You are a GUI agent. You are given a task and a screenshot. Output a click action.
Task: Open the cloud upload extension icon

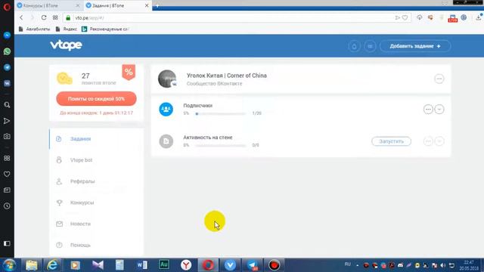pyautogui.click(x=419, y=17)
